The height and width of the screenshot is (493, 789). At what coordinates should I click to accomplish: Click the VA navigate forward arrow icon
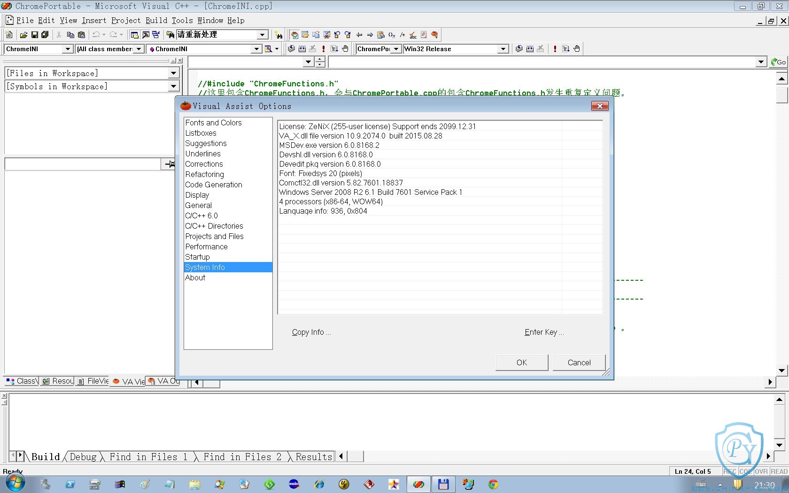point(370,35)
